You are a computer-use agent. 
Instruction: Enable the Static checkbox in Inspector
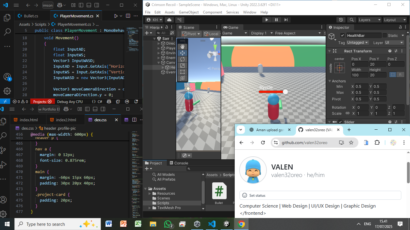point(384,36)
